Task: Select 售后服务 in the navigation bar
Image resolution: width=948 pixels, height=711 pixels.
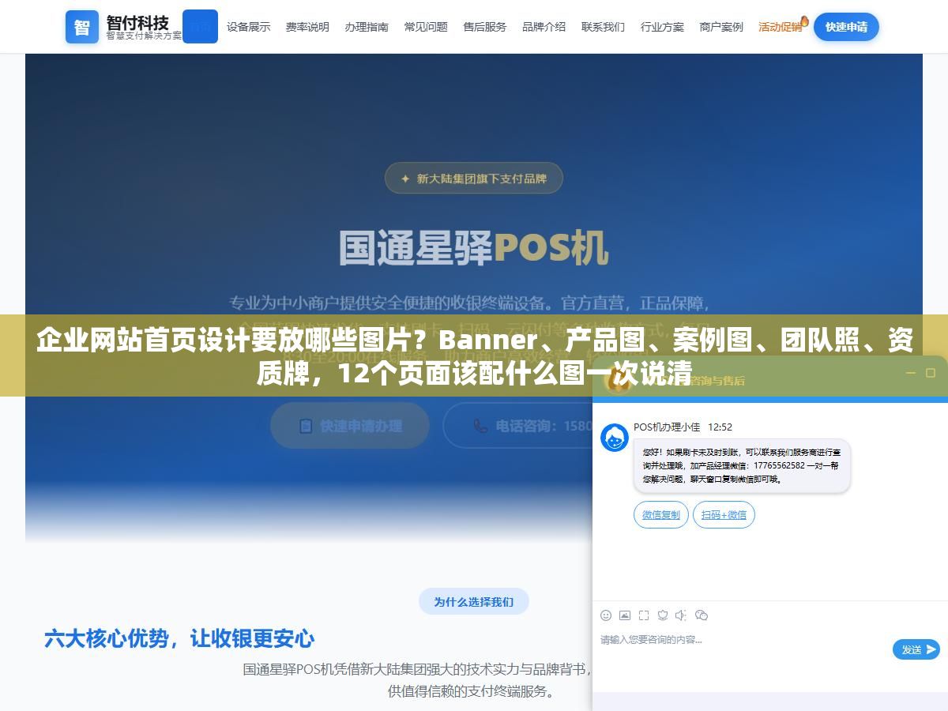Action: (485, 27)
